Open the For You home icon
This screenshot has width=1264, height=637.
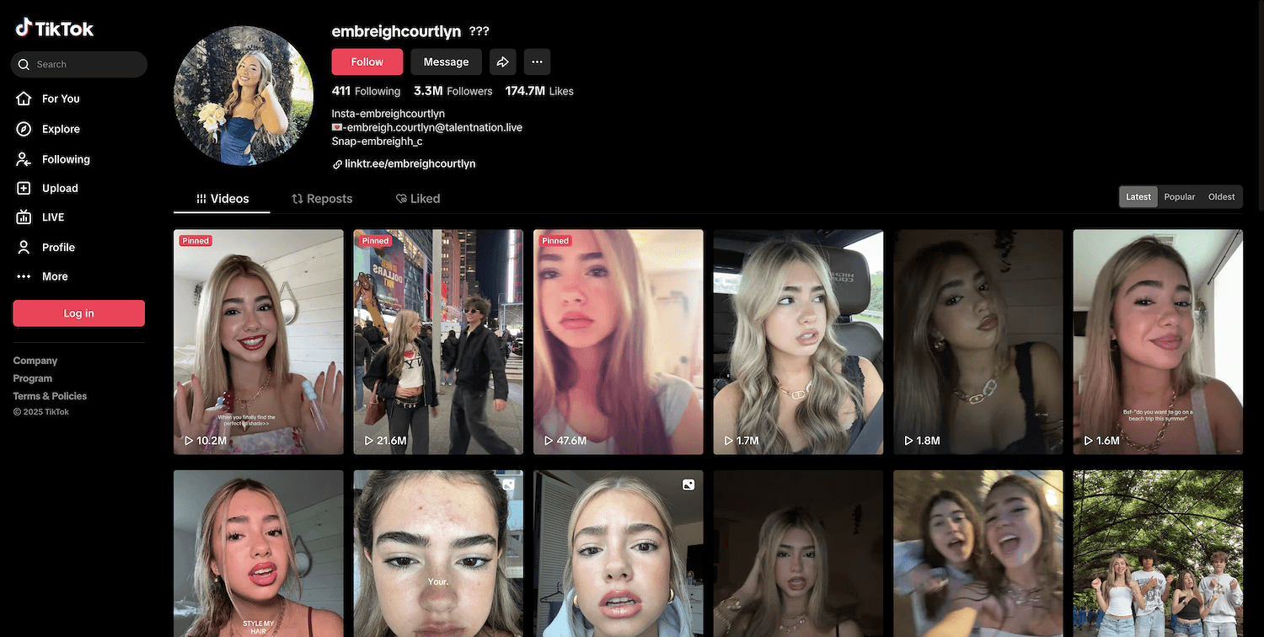24,99
